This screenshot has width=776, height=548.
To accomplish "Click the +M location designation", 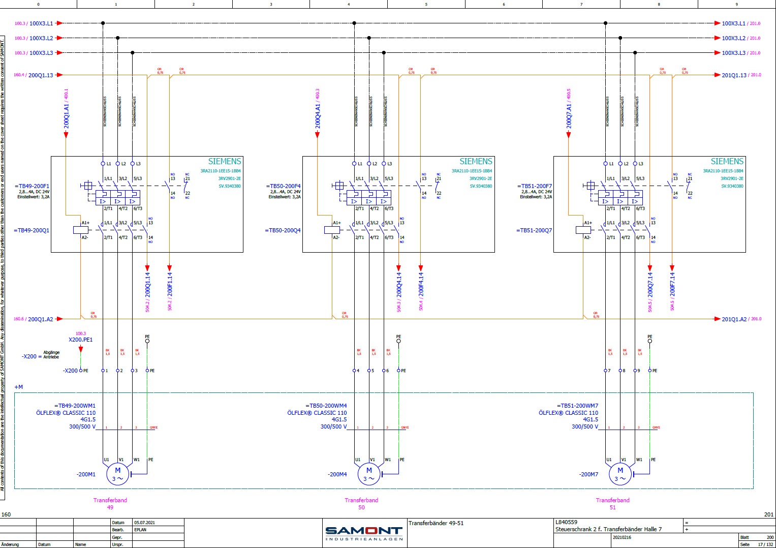I will (x=18, y=387).
